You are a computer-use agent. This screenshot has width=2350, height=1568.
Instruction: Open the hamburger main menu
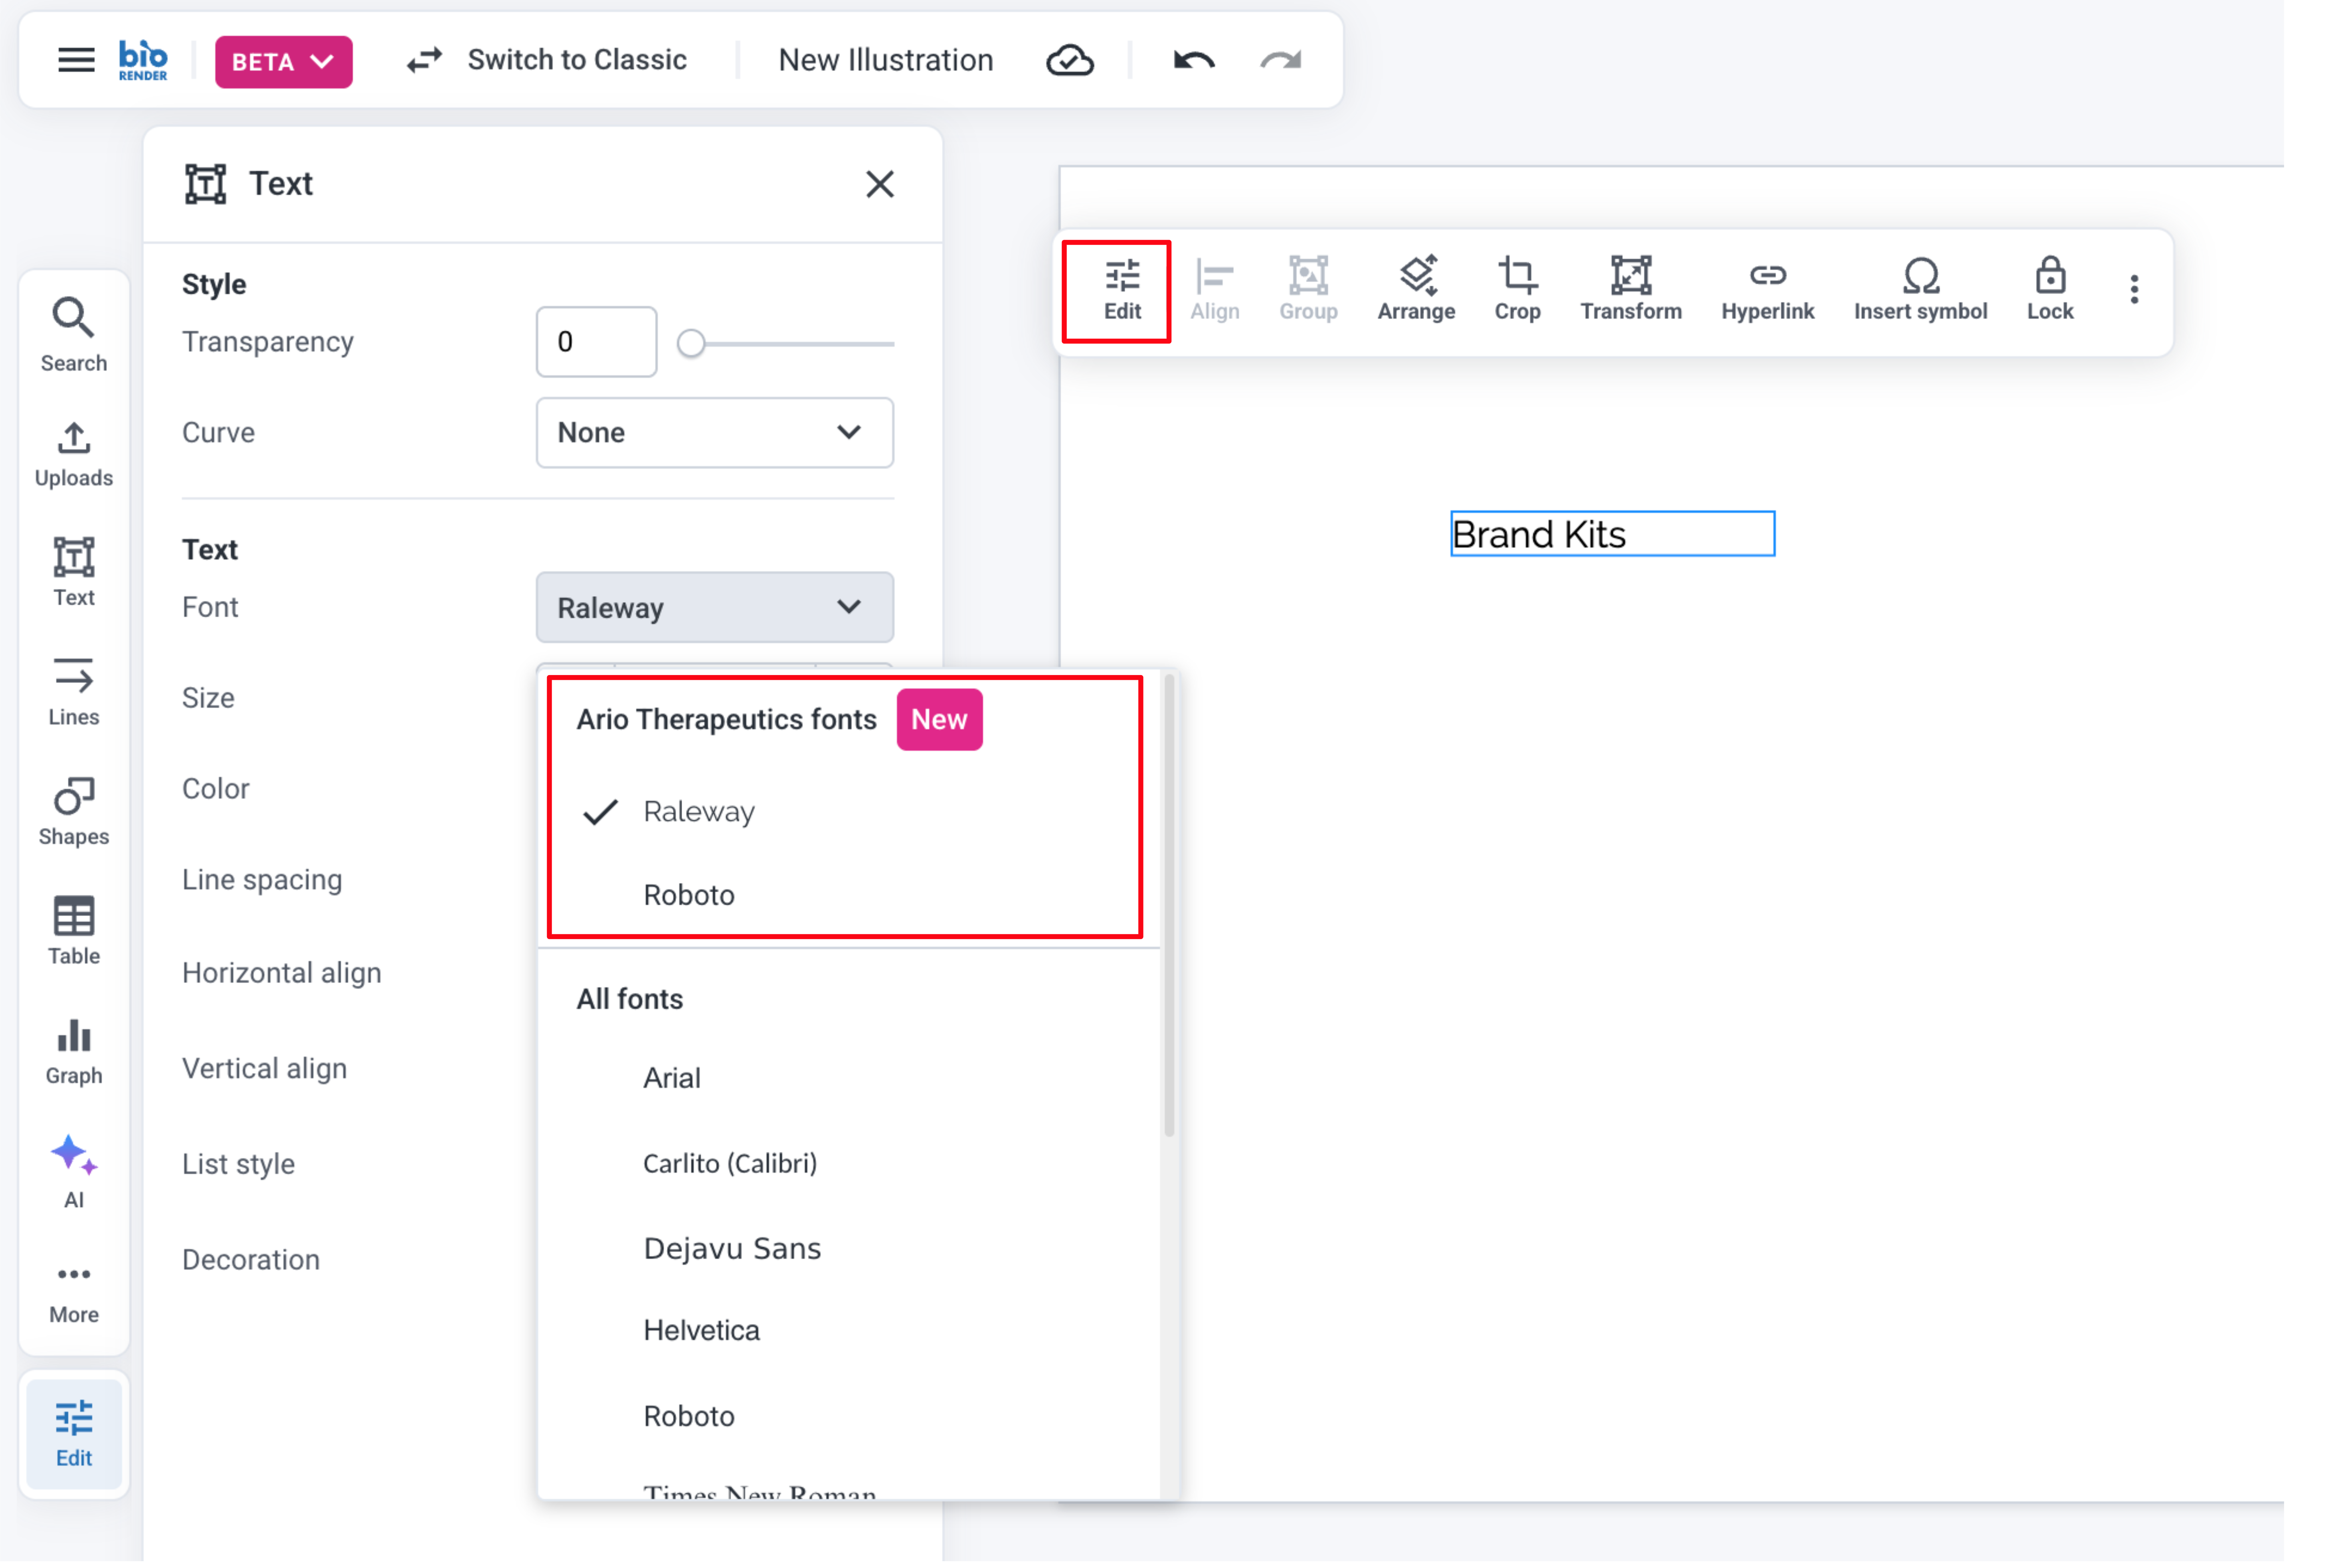(x=76, y=60)
